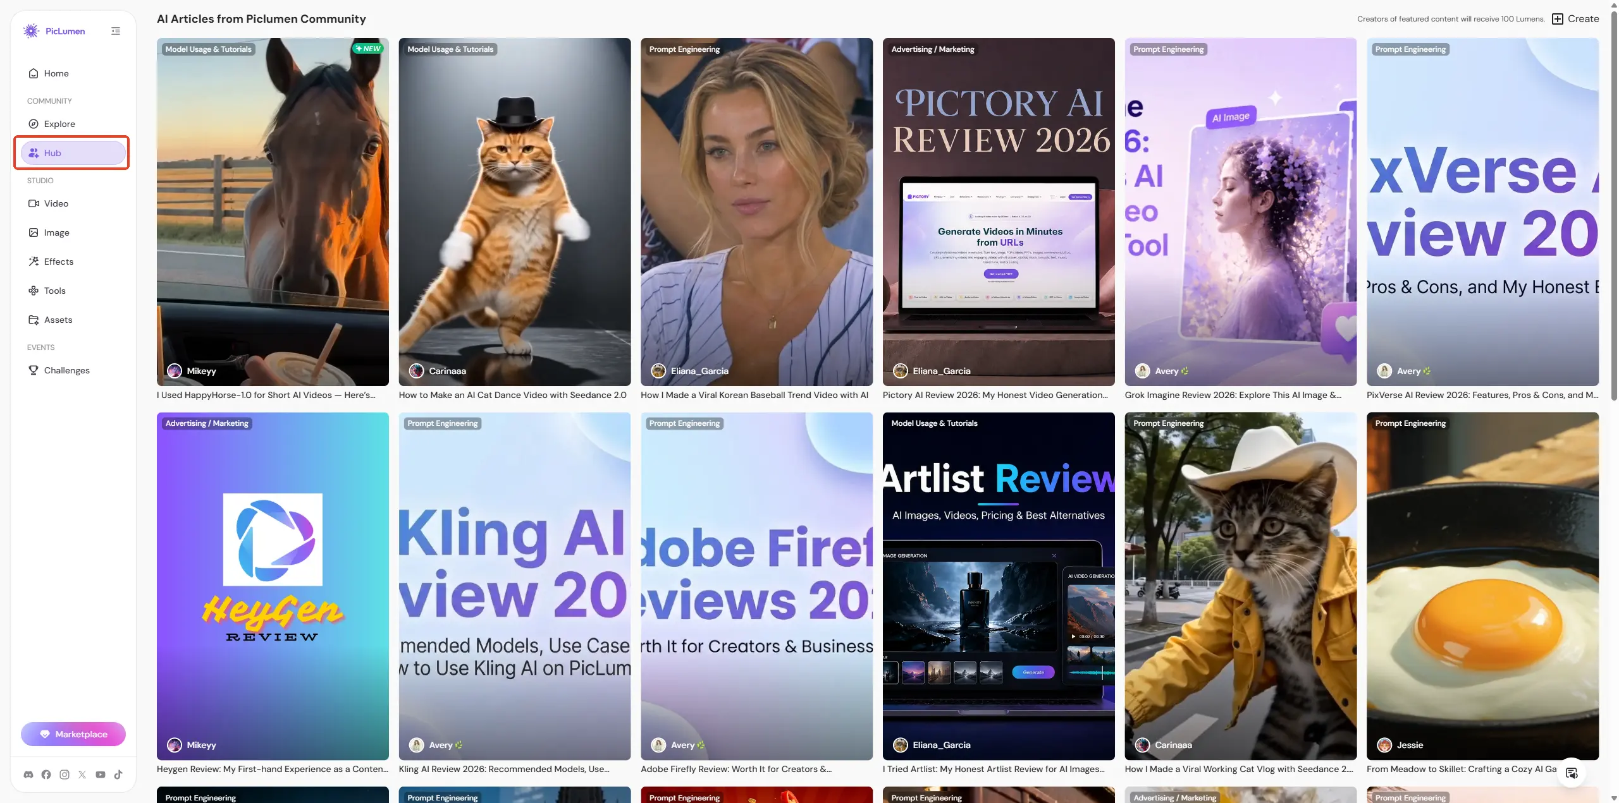This screenshot has height=803, width=1619.
Task: Open "Adobe Firefly Review" article title
Action: point(736,769)
